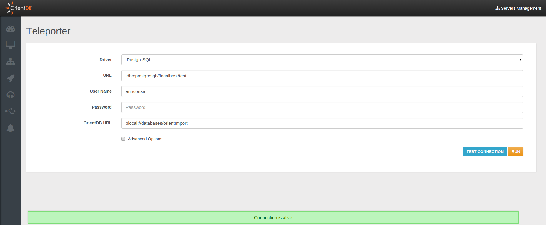Click the "Advanced Options" label text
This screenshot has width=546, height=225.
(x=145, y=139)
